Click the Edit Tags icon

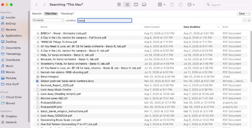(180, 5)
